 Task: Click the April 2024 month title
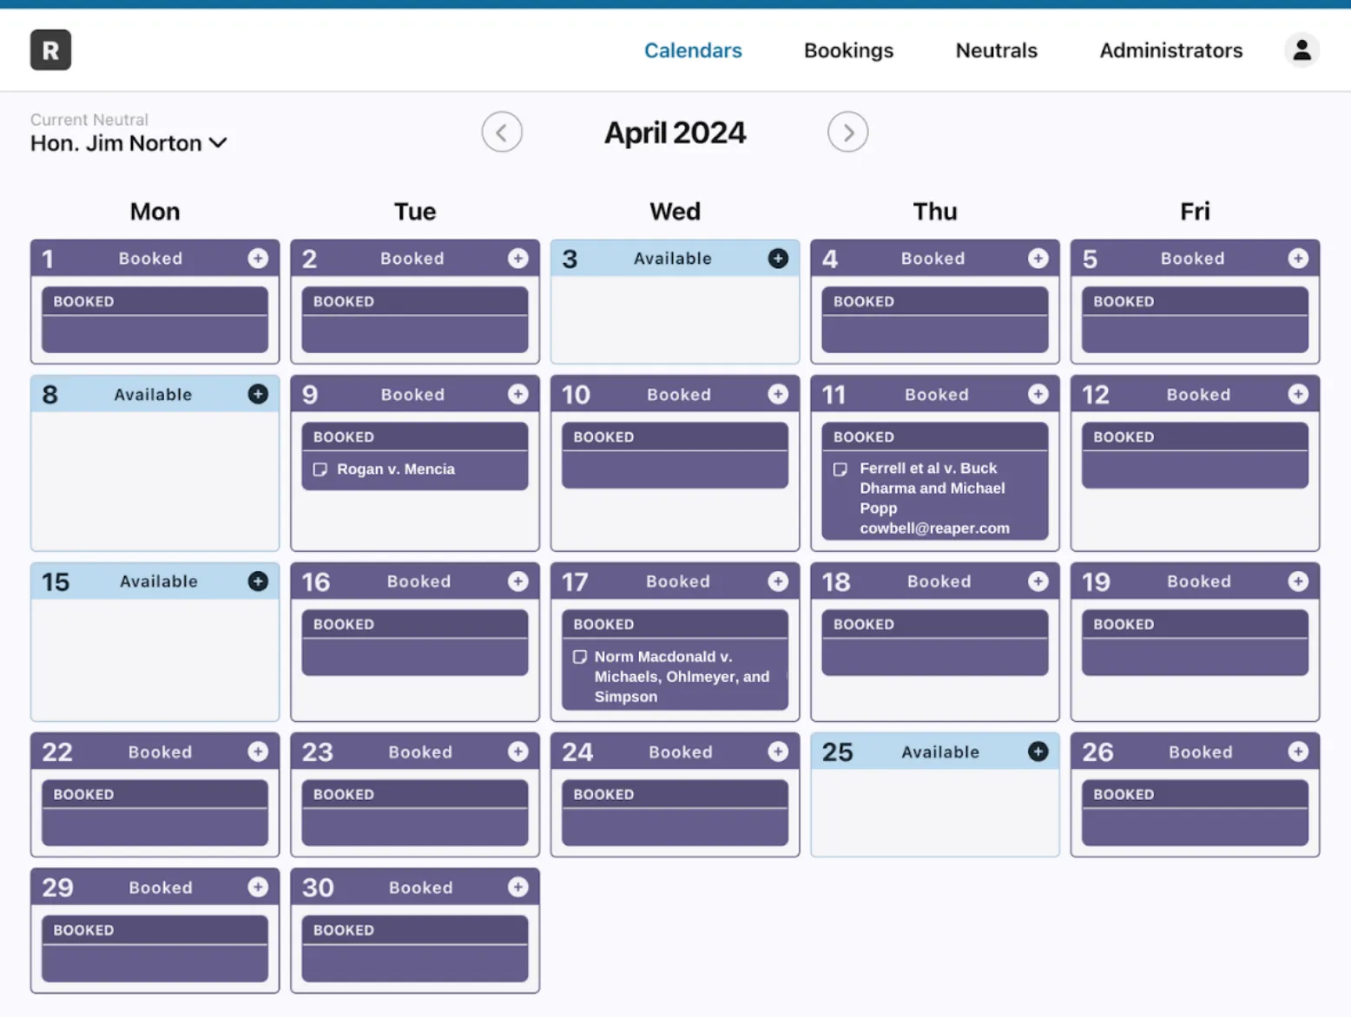675,133
